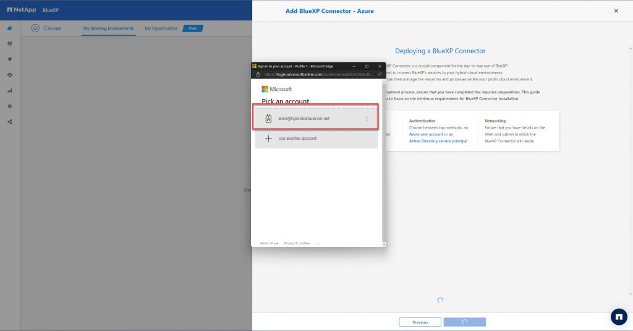Open the Mobility sidebar icon
This screenshot has width=633, height=331.
click(10, 75)
